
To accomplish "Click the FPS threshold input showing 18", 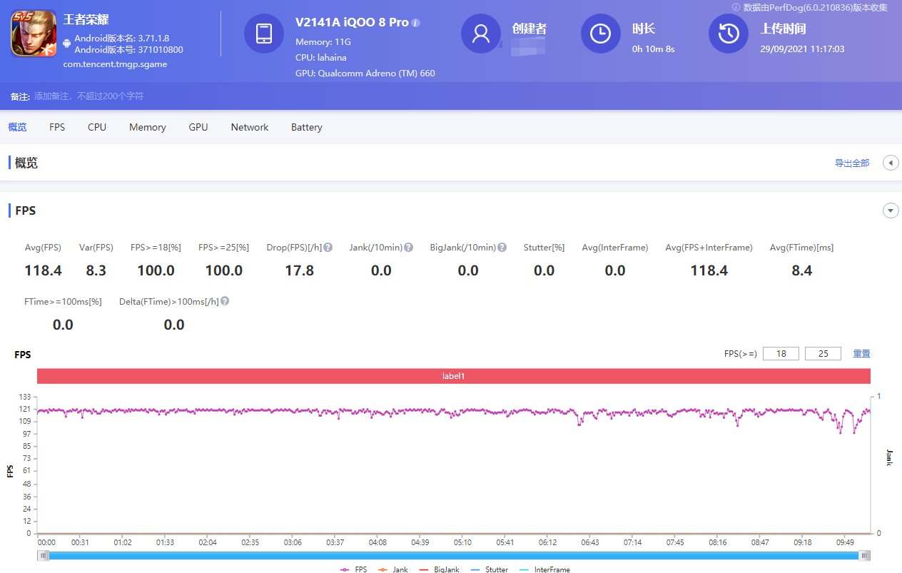I will pyautogui.click(x=781, y=353).
